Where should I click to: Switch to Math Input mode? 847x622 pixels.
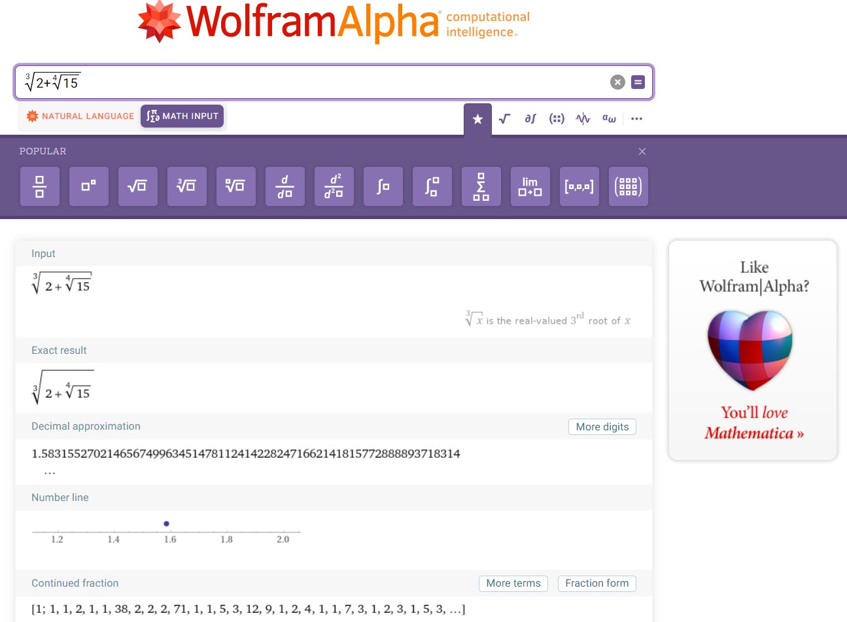point(182,116)
